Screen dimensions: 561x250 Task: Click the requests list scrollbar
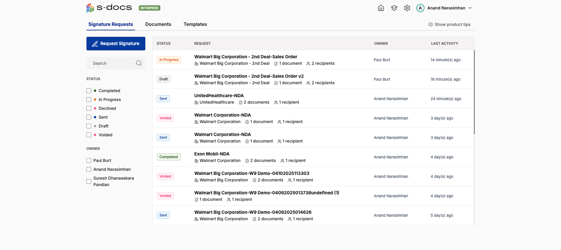474,92
